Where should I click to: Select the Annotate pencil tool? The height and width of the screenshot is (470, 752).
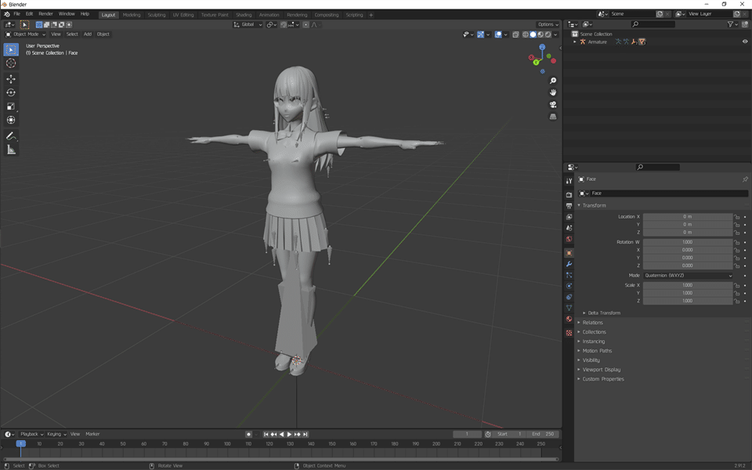11,136
